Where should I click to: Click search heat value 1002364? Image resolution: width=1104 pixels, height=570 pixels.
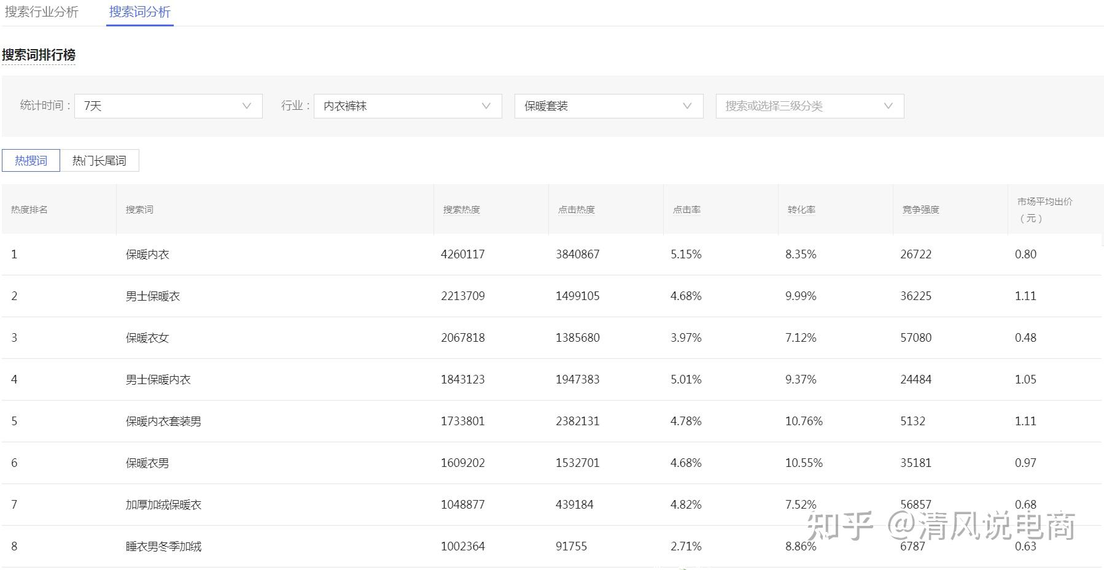pos(463,547)
